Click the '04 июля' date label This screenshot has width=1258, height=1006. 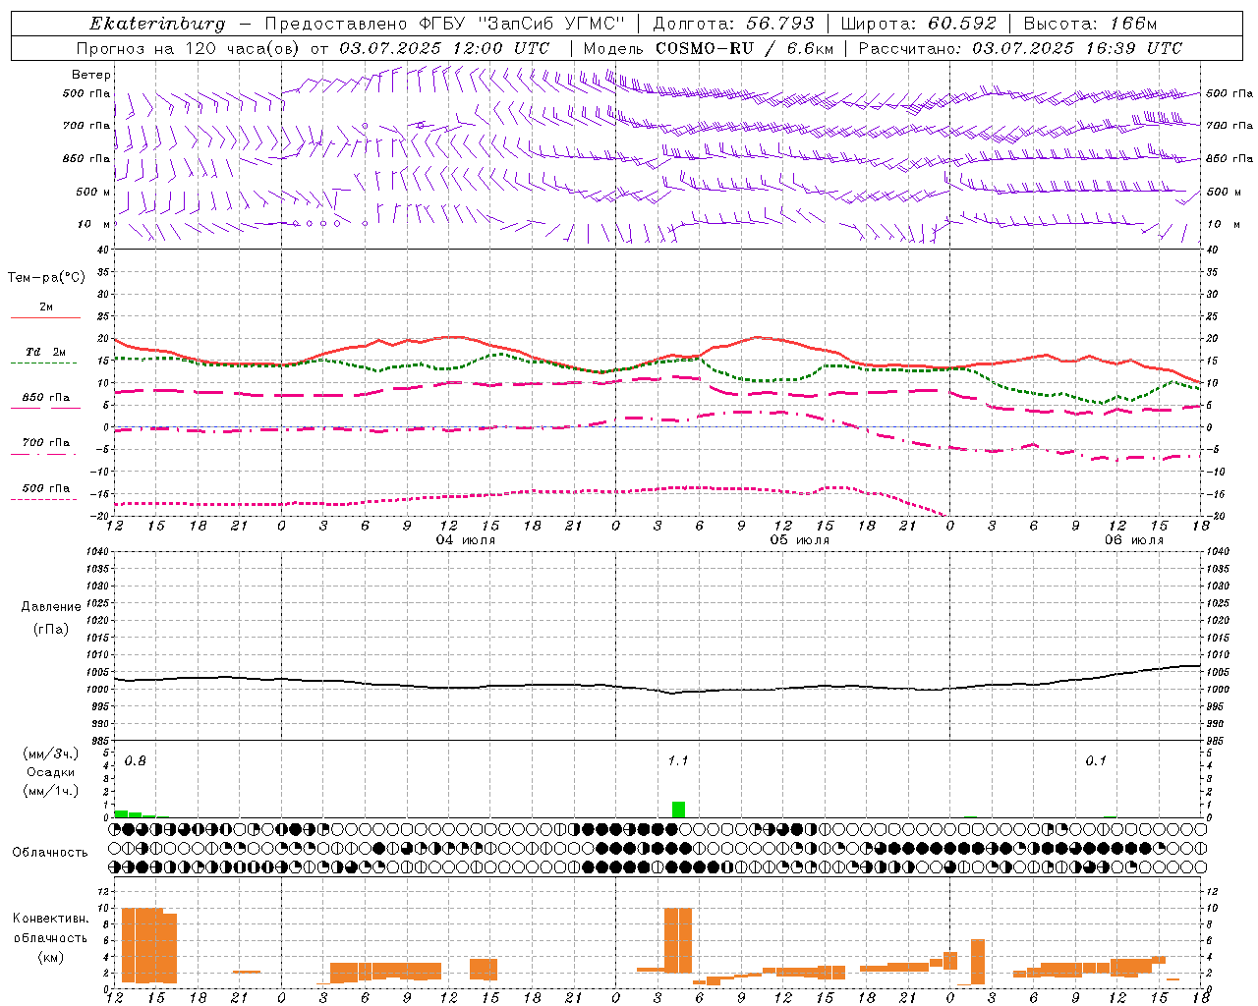(x=467, y=540)
